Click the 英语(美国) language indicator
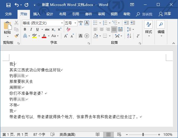178x138 pixels. coord(68,135)
